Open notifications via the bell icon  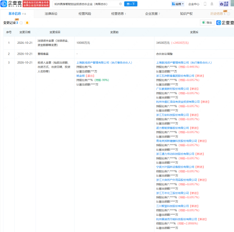pos(212,4)
